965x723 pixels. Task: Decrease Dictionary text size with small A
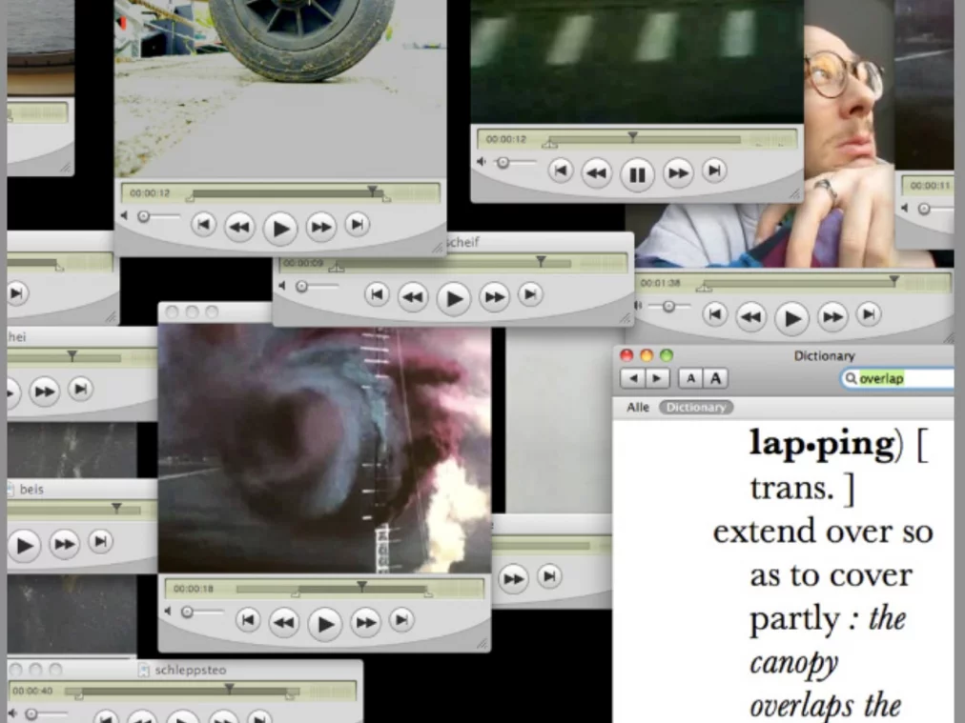690,378
